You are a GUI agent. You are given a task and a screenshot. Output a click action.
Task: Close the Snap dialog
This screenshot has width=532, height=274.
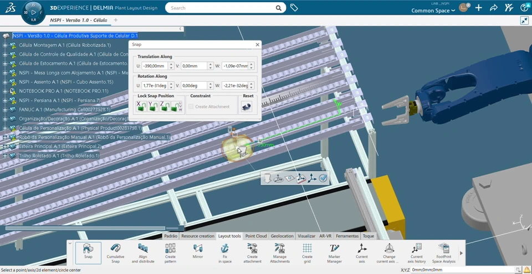(x=257, y=45)
